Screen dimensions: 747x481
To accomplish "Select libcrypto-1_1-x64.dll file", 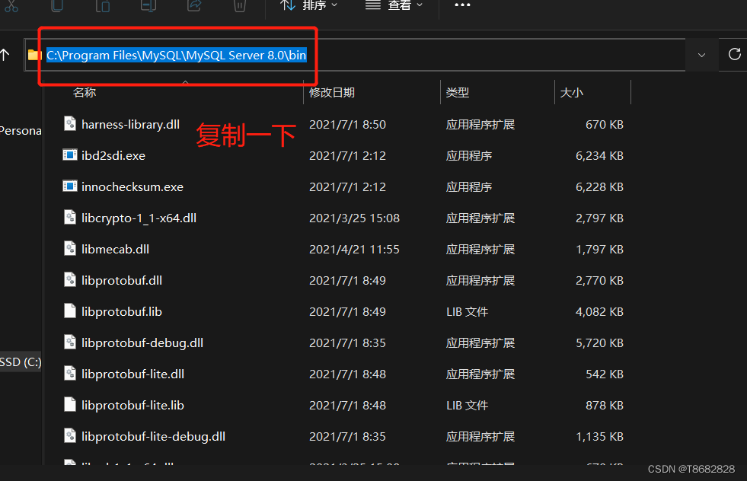I will tap(139, 218).
